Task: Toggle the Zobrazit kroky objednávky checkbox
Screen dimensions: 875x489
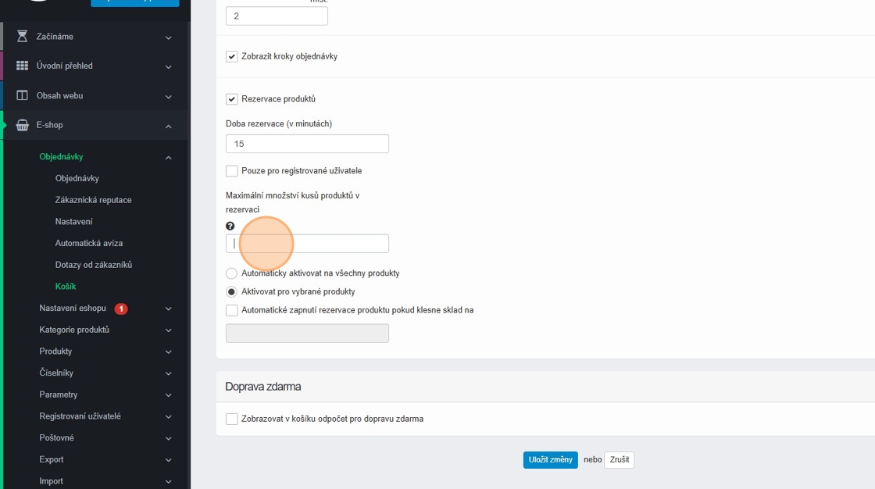Action: (232, 57)
